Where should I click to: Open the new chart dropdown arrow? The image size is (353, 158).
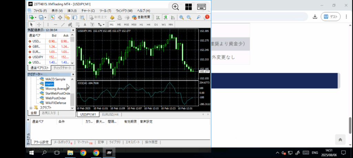[x=35, y=17]
